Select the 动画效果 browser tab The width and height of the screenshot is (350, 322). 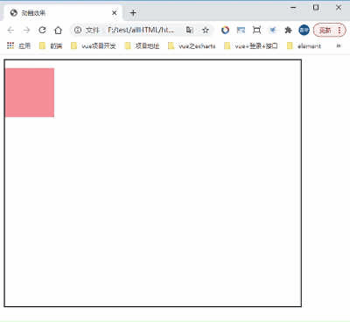coord(63,13)
